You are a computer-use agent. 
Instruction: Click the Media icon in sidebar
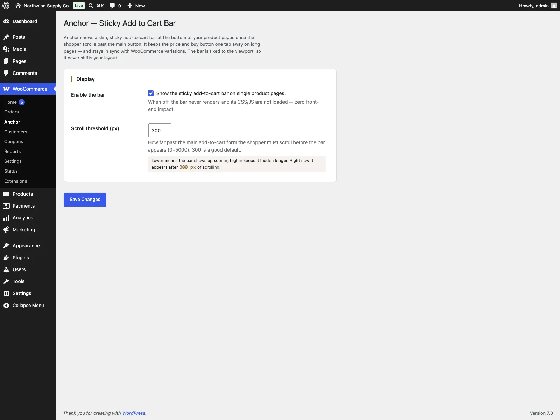6,49
